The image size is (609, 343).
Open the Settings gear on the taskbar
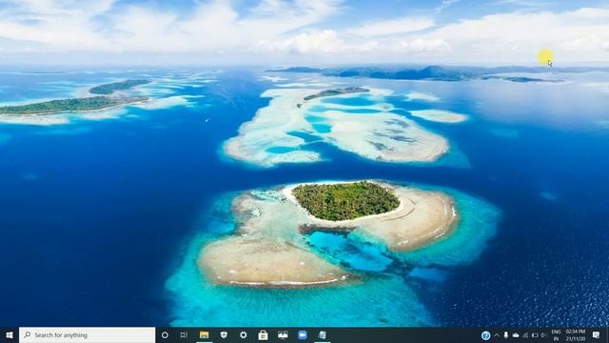tap(244, 334)
